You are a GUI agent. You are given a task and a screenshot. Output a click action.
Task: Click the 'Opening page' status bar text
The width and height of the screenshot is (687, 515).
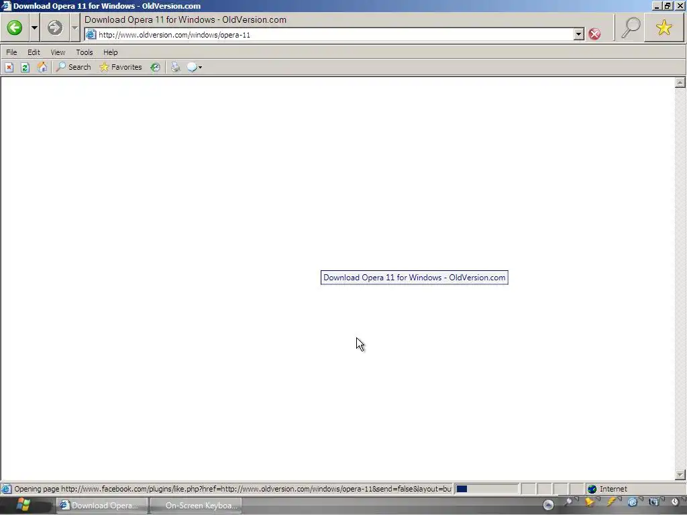pos(233,489)
